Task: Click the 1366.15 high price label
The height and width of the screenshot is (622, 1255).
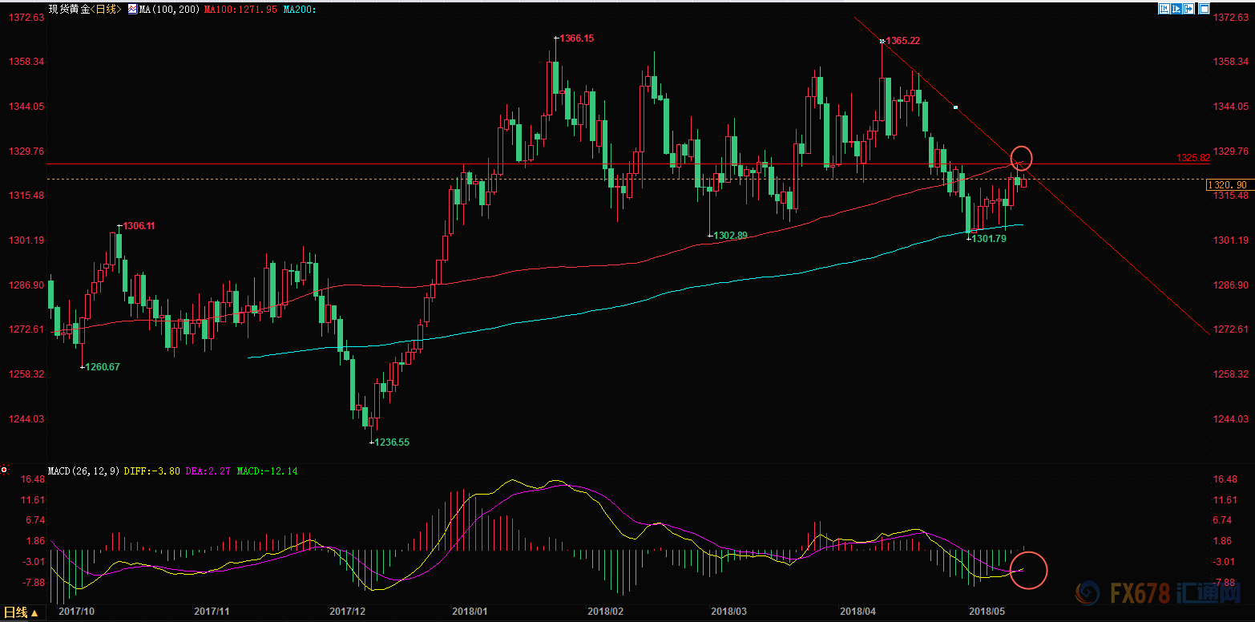Action: point(576,38)
